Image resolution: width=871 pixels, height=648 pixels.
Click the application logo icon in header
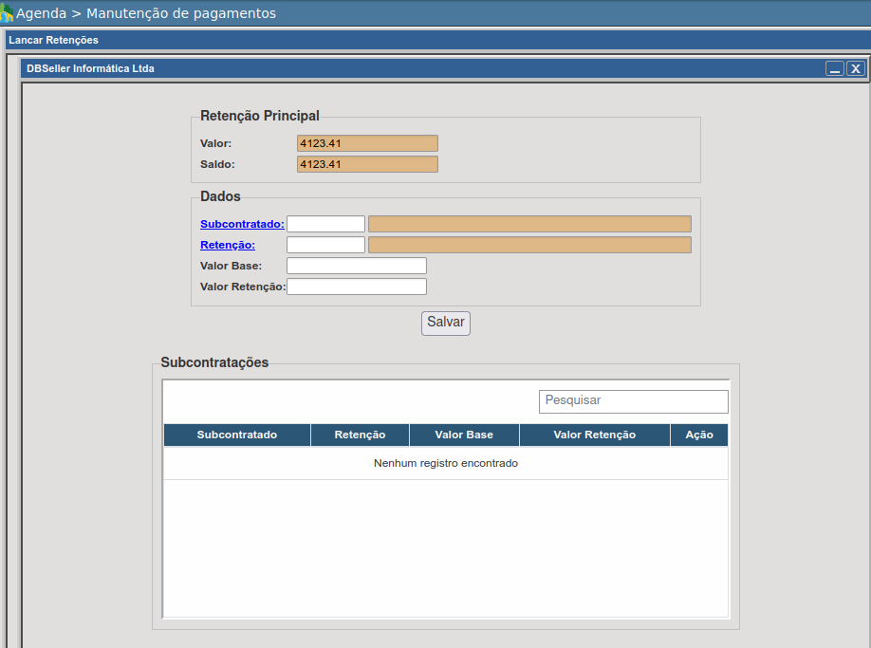[7, 14]
